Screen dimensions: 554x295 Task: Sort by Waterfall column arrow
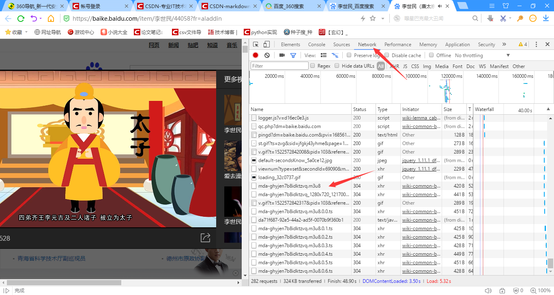click(x=548, y=109)
